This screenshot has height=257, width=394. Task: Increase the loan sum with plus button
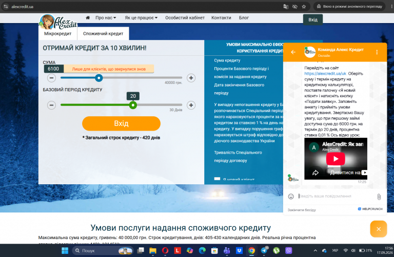tap(191, 78)
